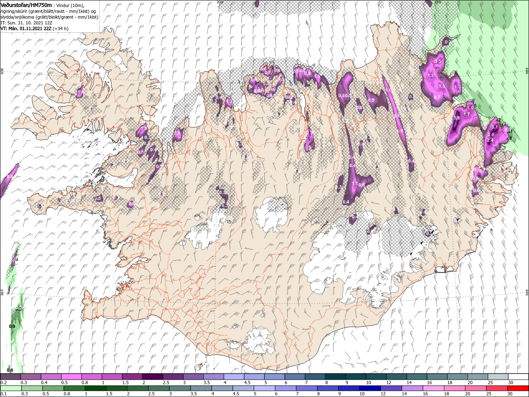Click the 'rigning/skúrir' legend description line
Image resolution: width=529 pixels, height=397 pixels.
[49, 11]
